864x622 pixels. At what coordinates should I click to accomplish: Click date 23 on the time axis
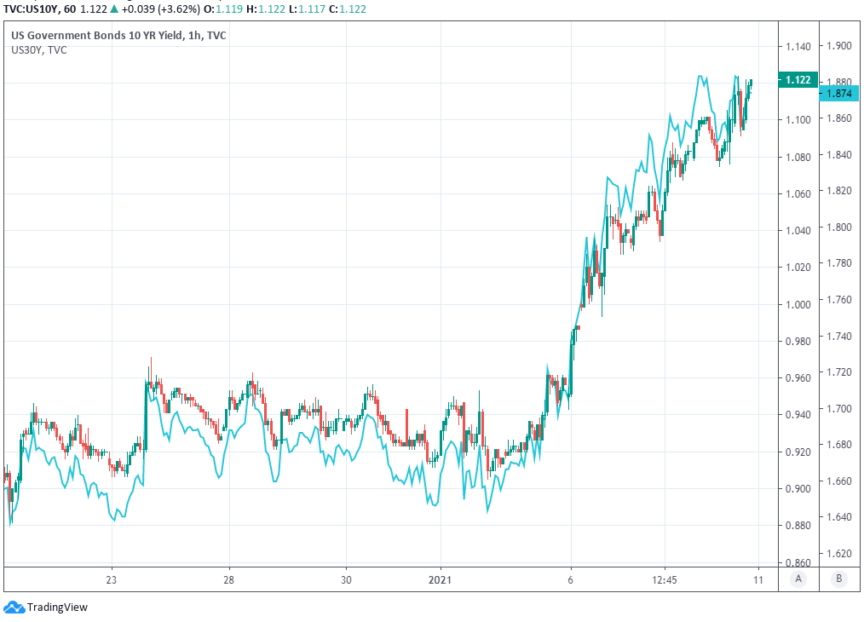click(111, 579)
